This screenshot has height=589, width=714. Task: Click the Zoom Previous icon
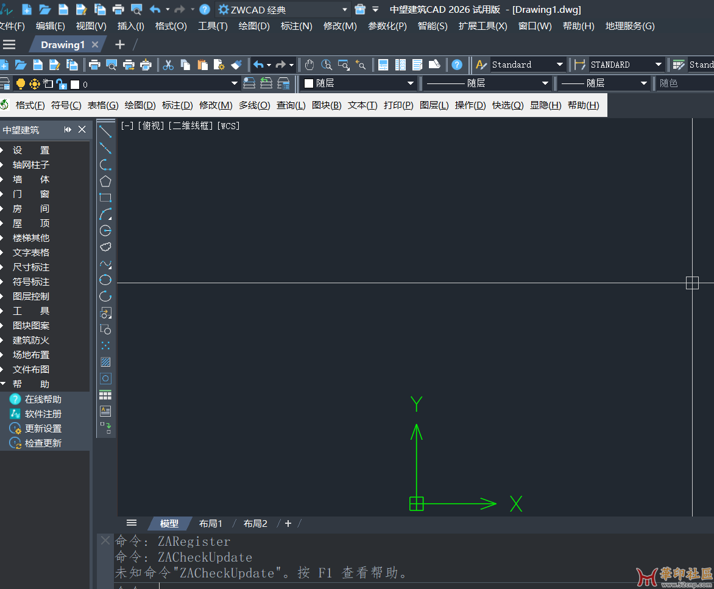click(x=361, y=65)
